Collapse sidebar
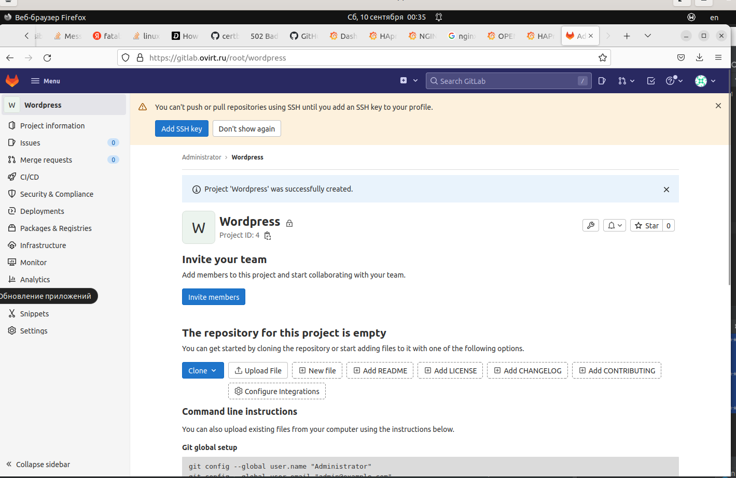 point(38,464)
